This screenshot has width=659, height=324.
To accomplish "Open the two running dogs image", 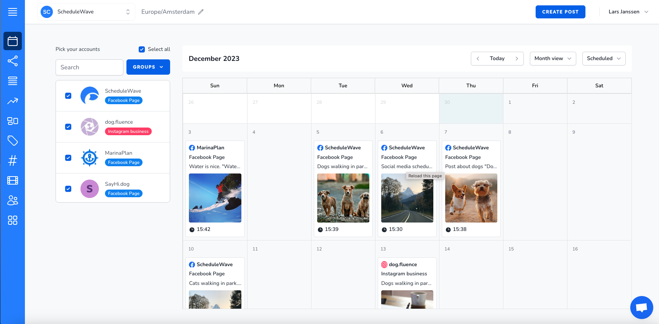I will (471, 198).
